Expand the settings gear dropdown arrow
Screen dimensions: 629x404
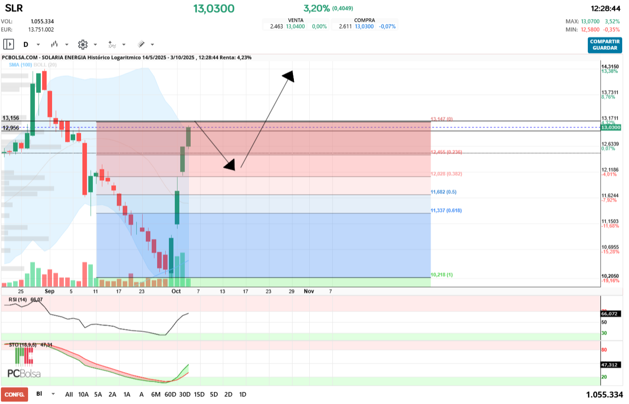95,44
